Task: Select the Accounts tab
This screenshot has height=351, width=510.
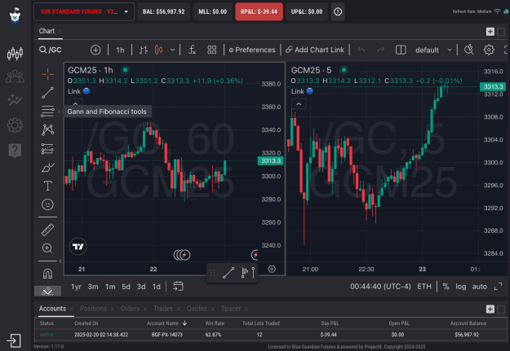Action: [52, 309]
